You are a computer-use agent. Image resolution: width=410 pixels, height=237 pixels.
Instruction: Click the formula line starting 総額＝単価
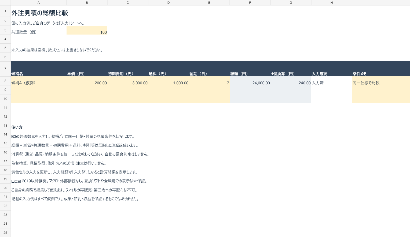(75, 145)
